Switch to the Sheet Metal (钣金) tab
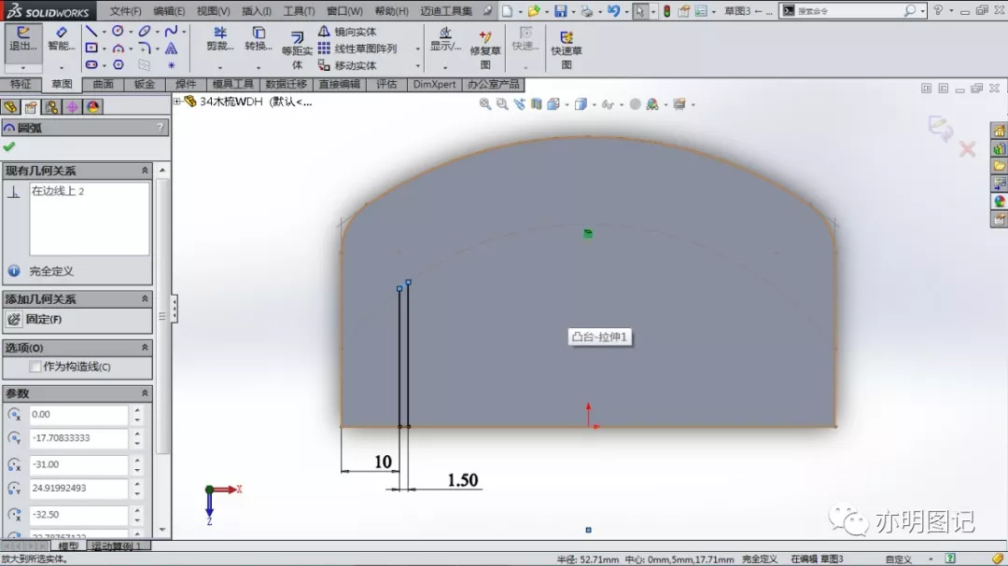This screenshot has height=566, width=1008. tap(144, 84)
